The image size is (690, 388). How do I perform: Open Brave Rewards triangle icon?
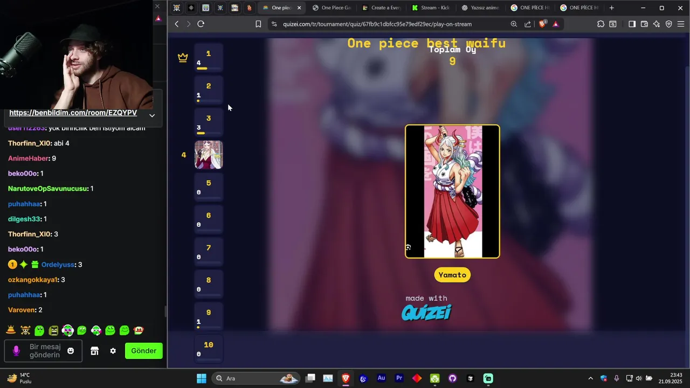click(x=556, y=24)
